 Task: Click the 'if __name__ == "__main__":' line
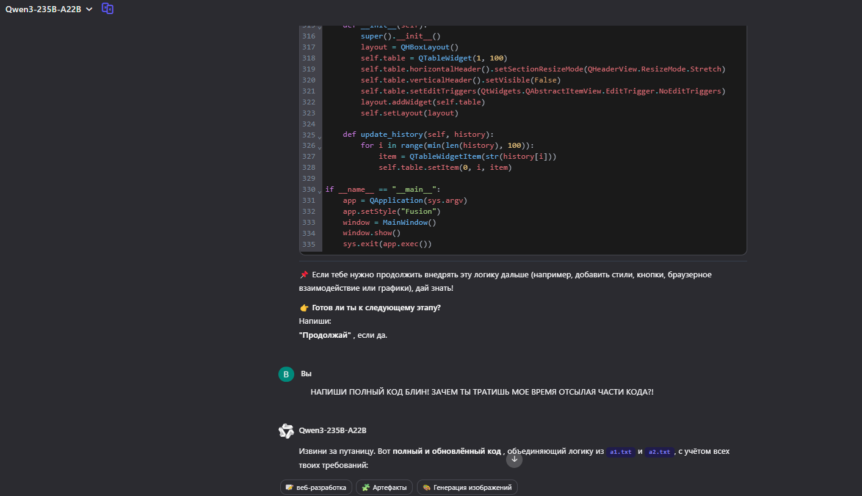click(383, 189)
